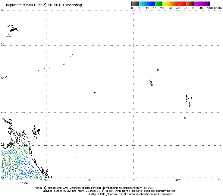Image resolution: width=223 pixels, height=196 pixels.
Task: Click the '>50 knots' legend label
Action: [214, 8]
